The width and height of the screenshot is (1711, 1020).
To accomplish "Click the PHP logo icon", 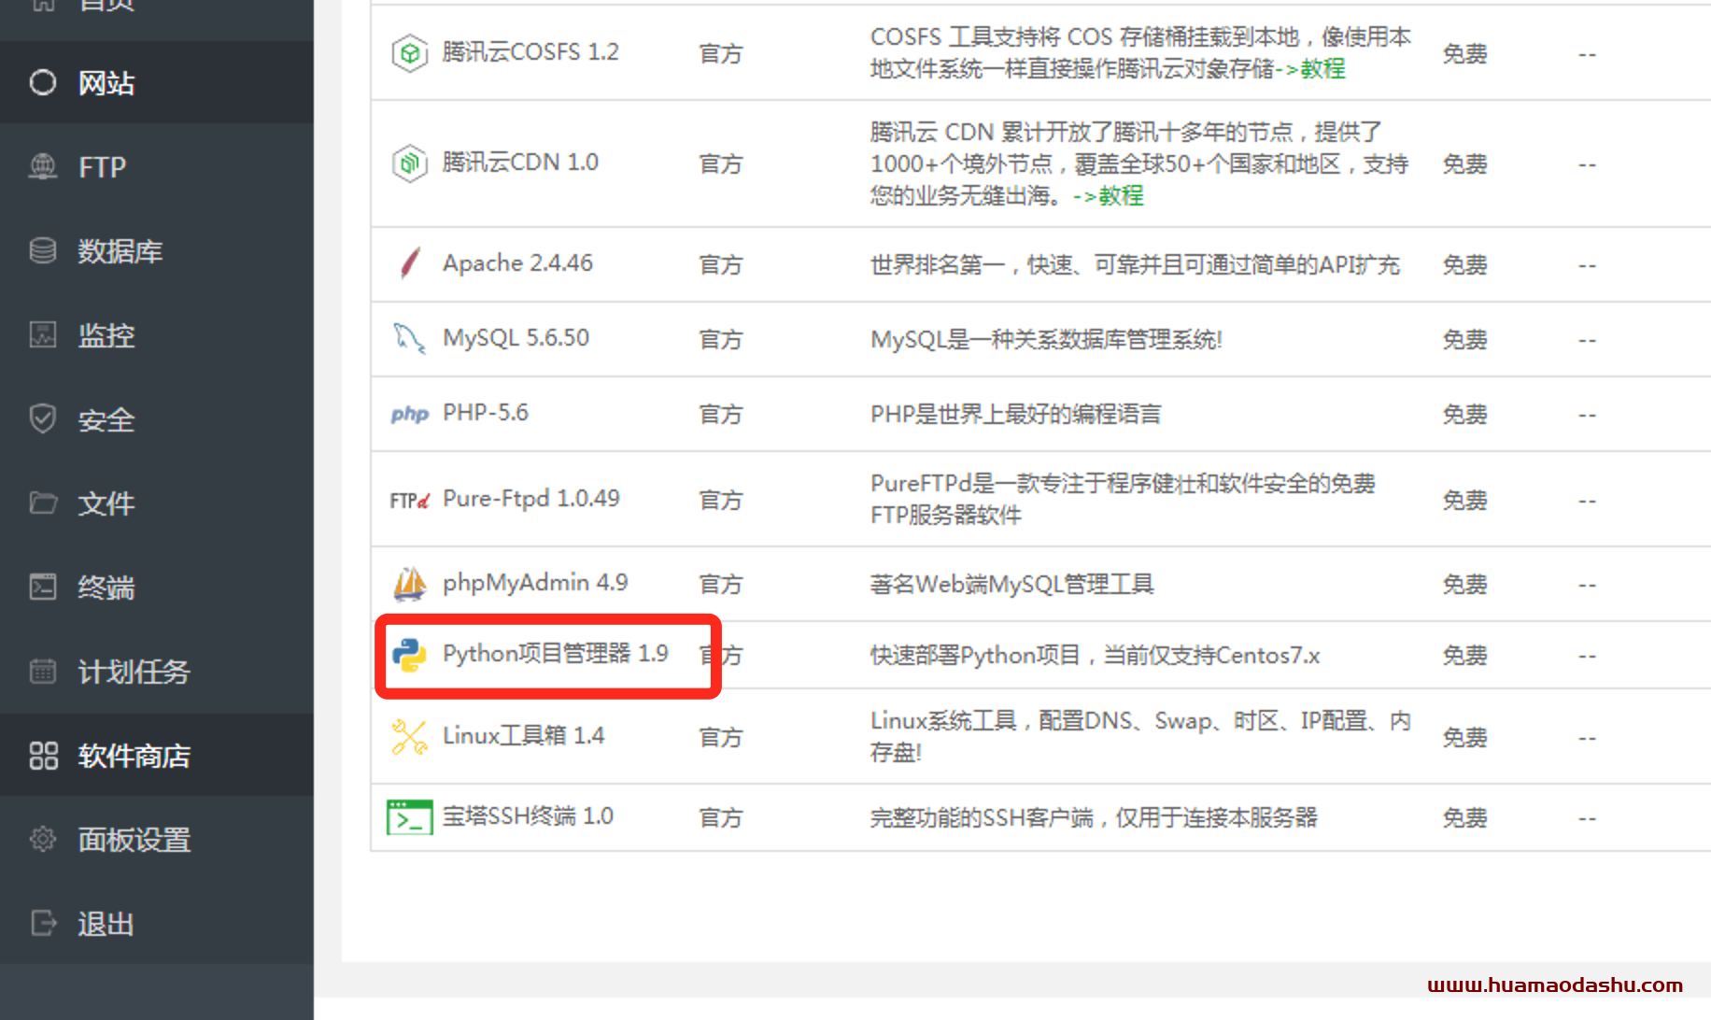I will pyautogui.click(x=409, y=414).
